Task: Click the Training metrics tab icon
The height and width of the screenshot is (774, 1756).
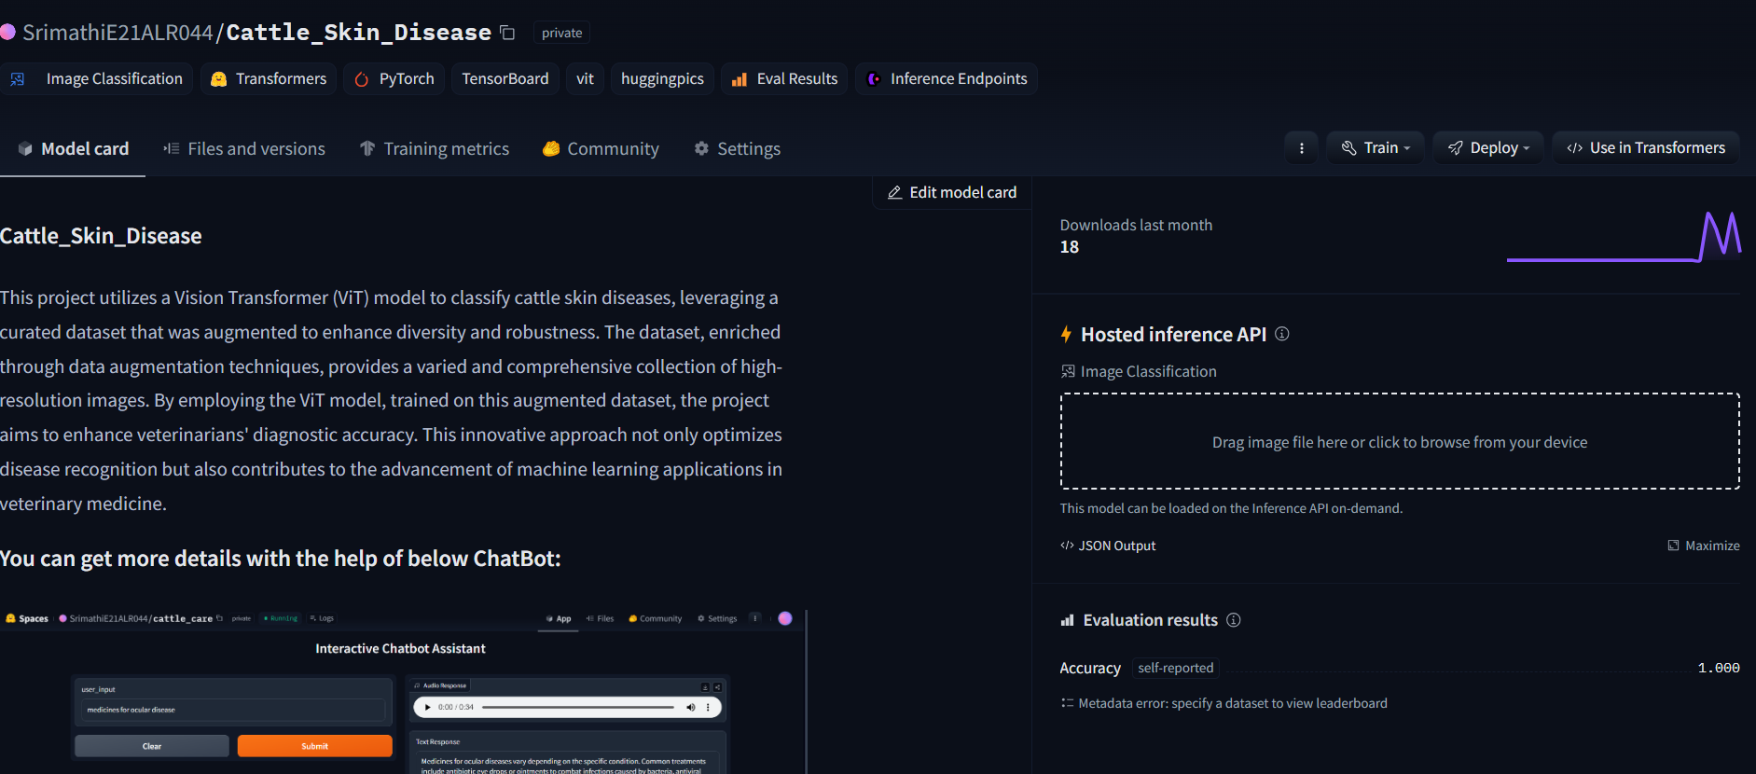Action: (x=367, y=148)
